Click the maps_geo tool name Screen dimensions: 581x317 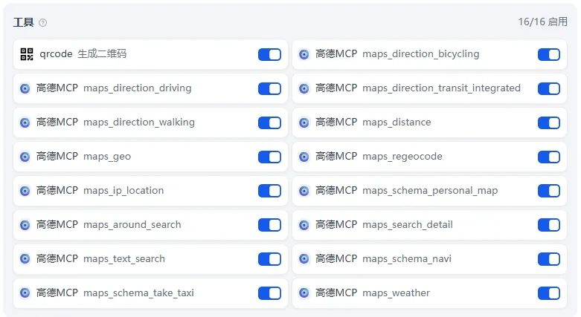click(x=107, y=157)
